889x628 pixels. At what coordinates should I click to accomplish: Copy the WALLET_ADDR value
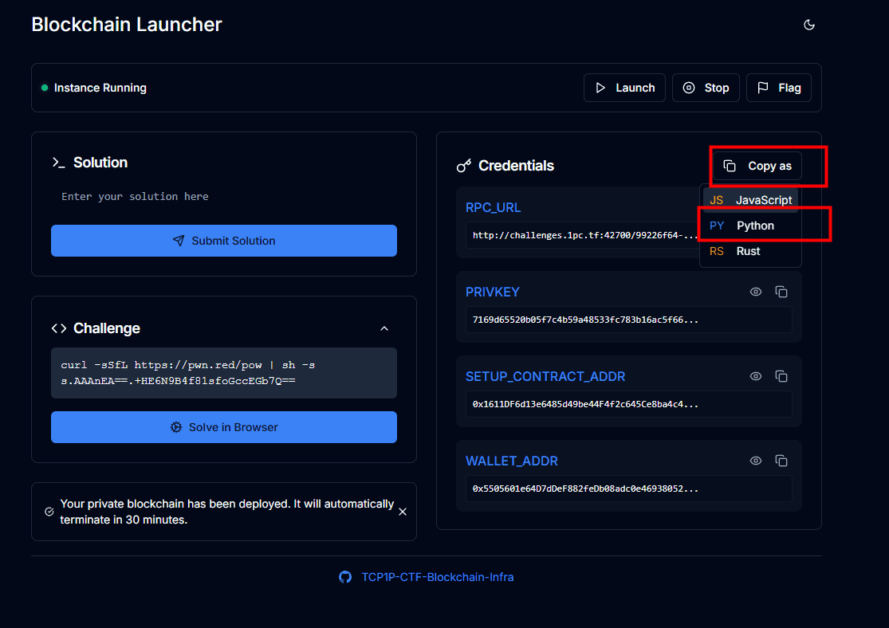(781, 461)
